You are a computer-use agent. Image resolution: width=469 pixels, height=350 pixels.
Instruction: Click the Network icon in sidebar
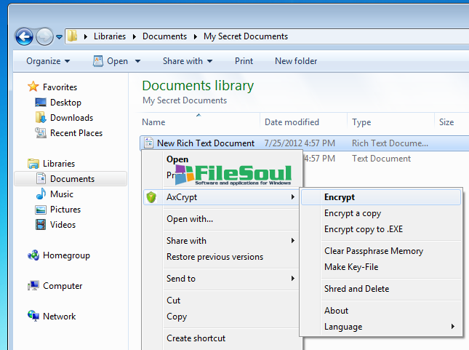click(33, 317)
